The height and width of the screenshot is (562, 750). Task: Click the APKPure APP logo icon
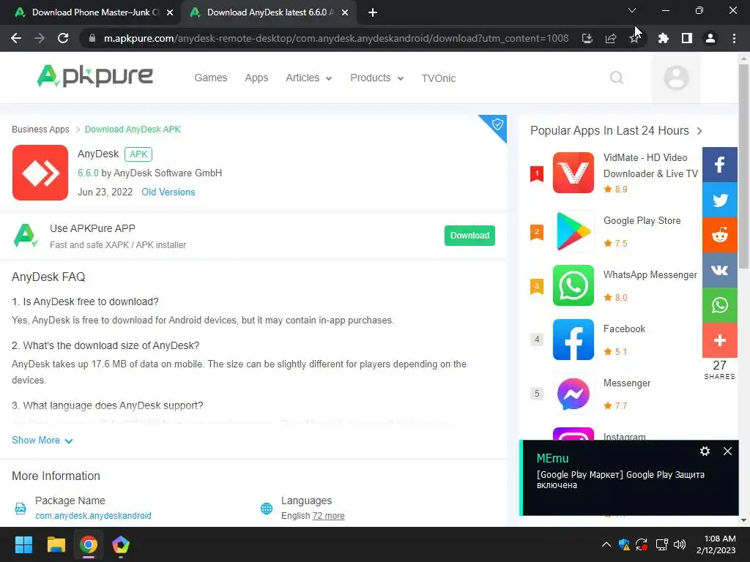point(26,236)
